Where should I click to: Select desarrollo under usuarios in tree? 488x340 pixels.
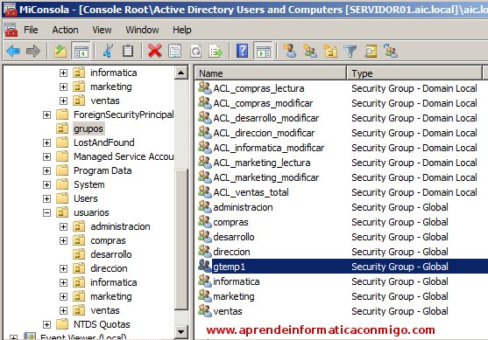click(x=111, y=254)
